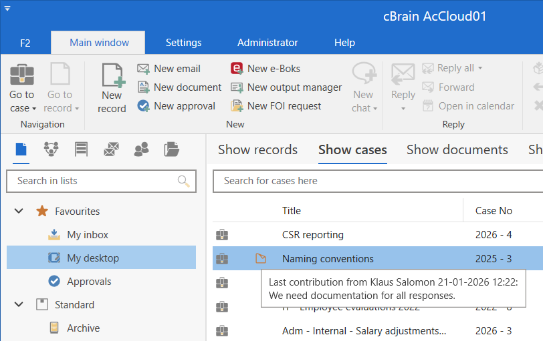Open the Archive list
The image size is (543, 341).
83,328
